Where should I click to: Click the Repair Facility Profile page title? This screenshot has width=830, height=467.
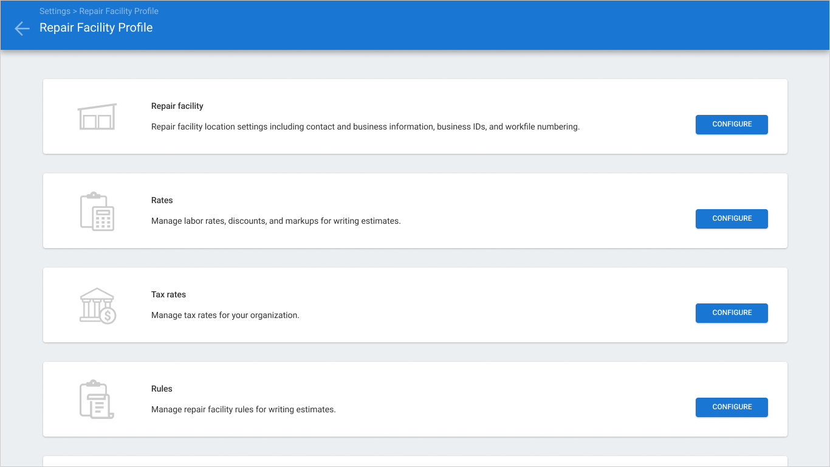pyautogui.click(x=96, y=27)
